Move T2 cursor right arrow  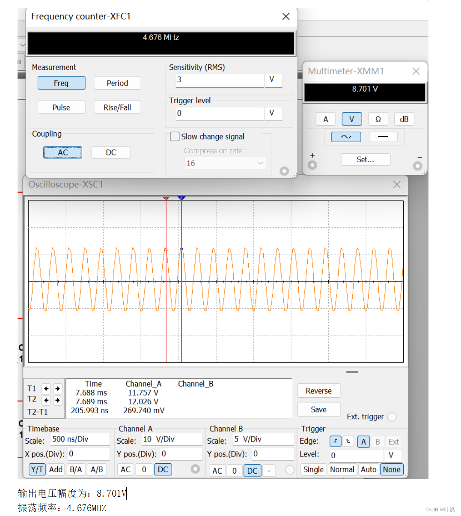click(57, 400)
